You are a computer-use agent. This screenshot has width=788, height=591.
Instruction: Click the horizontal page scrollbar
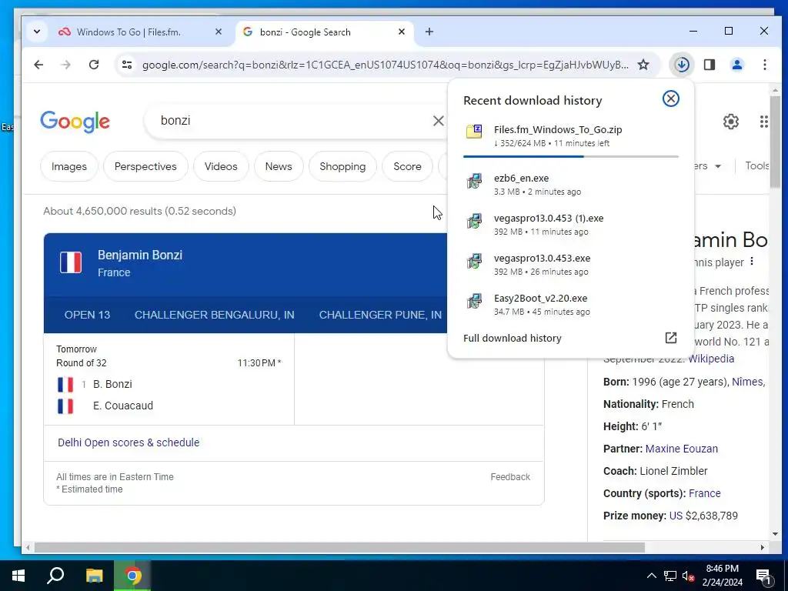(x=339, y=547)
